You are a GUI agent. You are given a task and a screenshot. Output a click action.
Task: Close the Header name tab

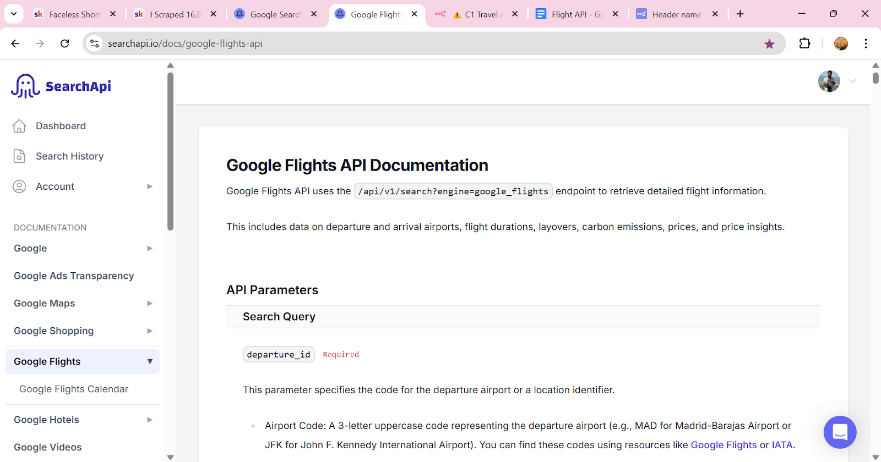pos(715,14)
